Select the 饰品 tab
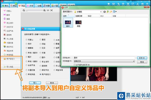151x100 pixels. [22, 6]
